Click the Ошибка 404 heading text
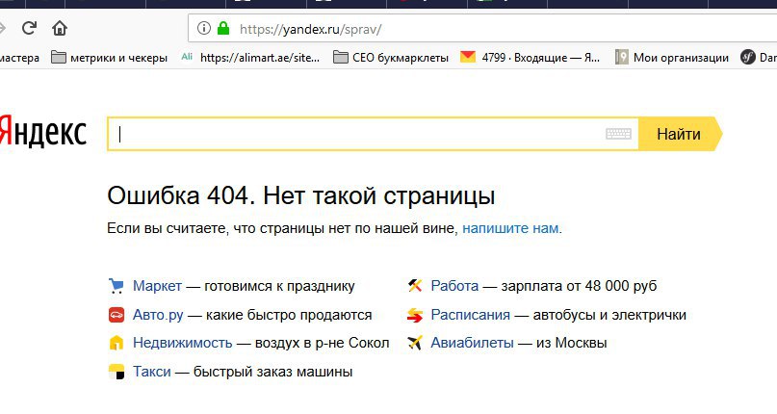 pyautogui.click(x=301, y=195)
